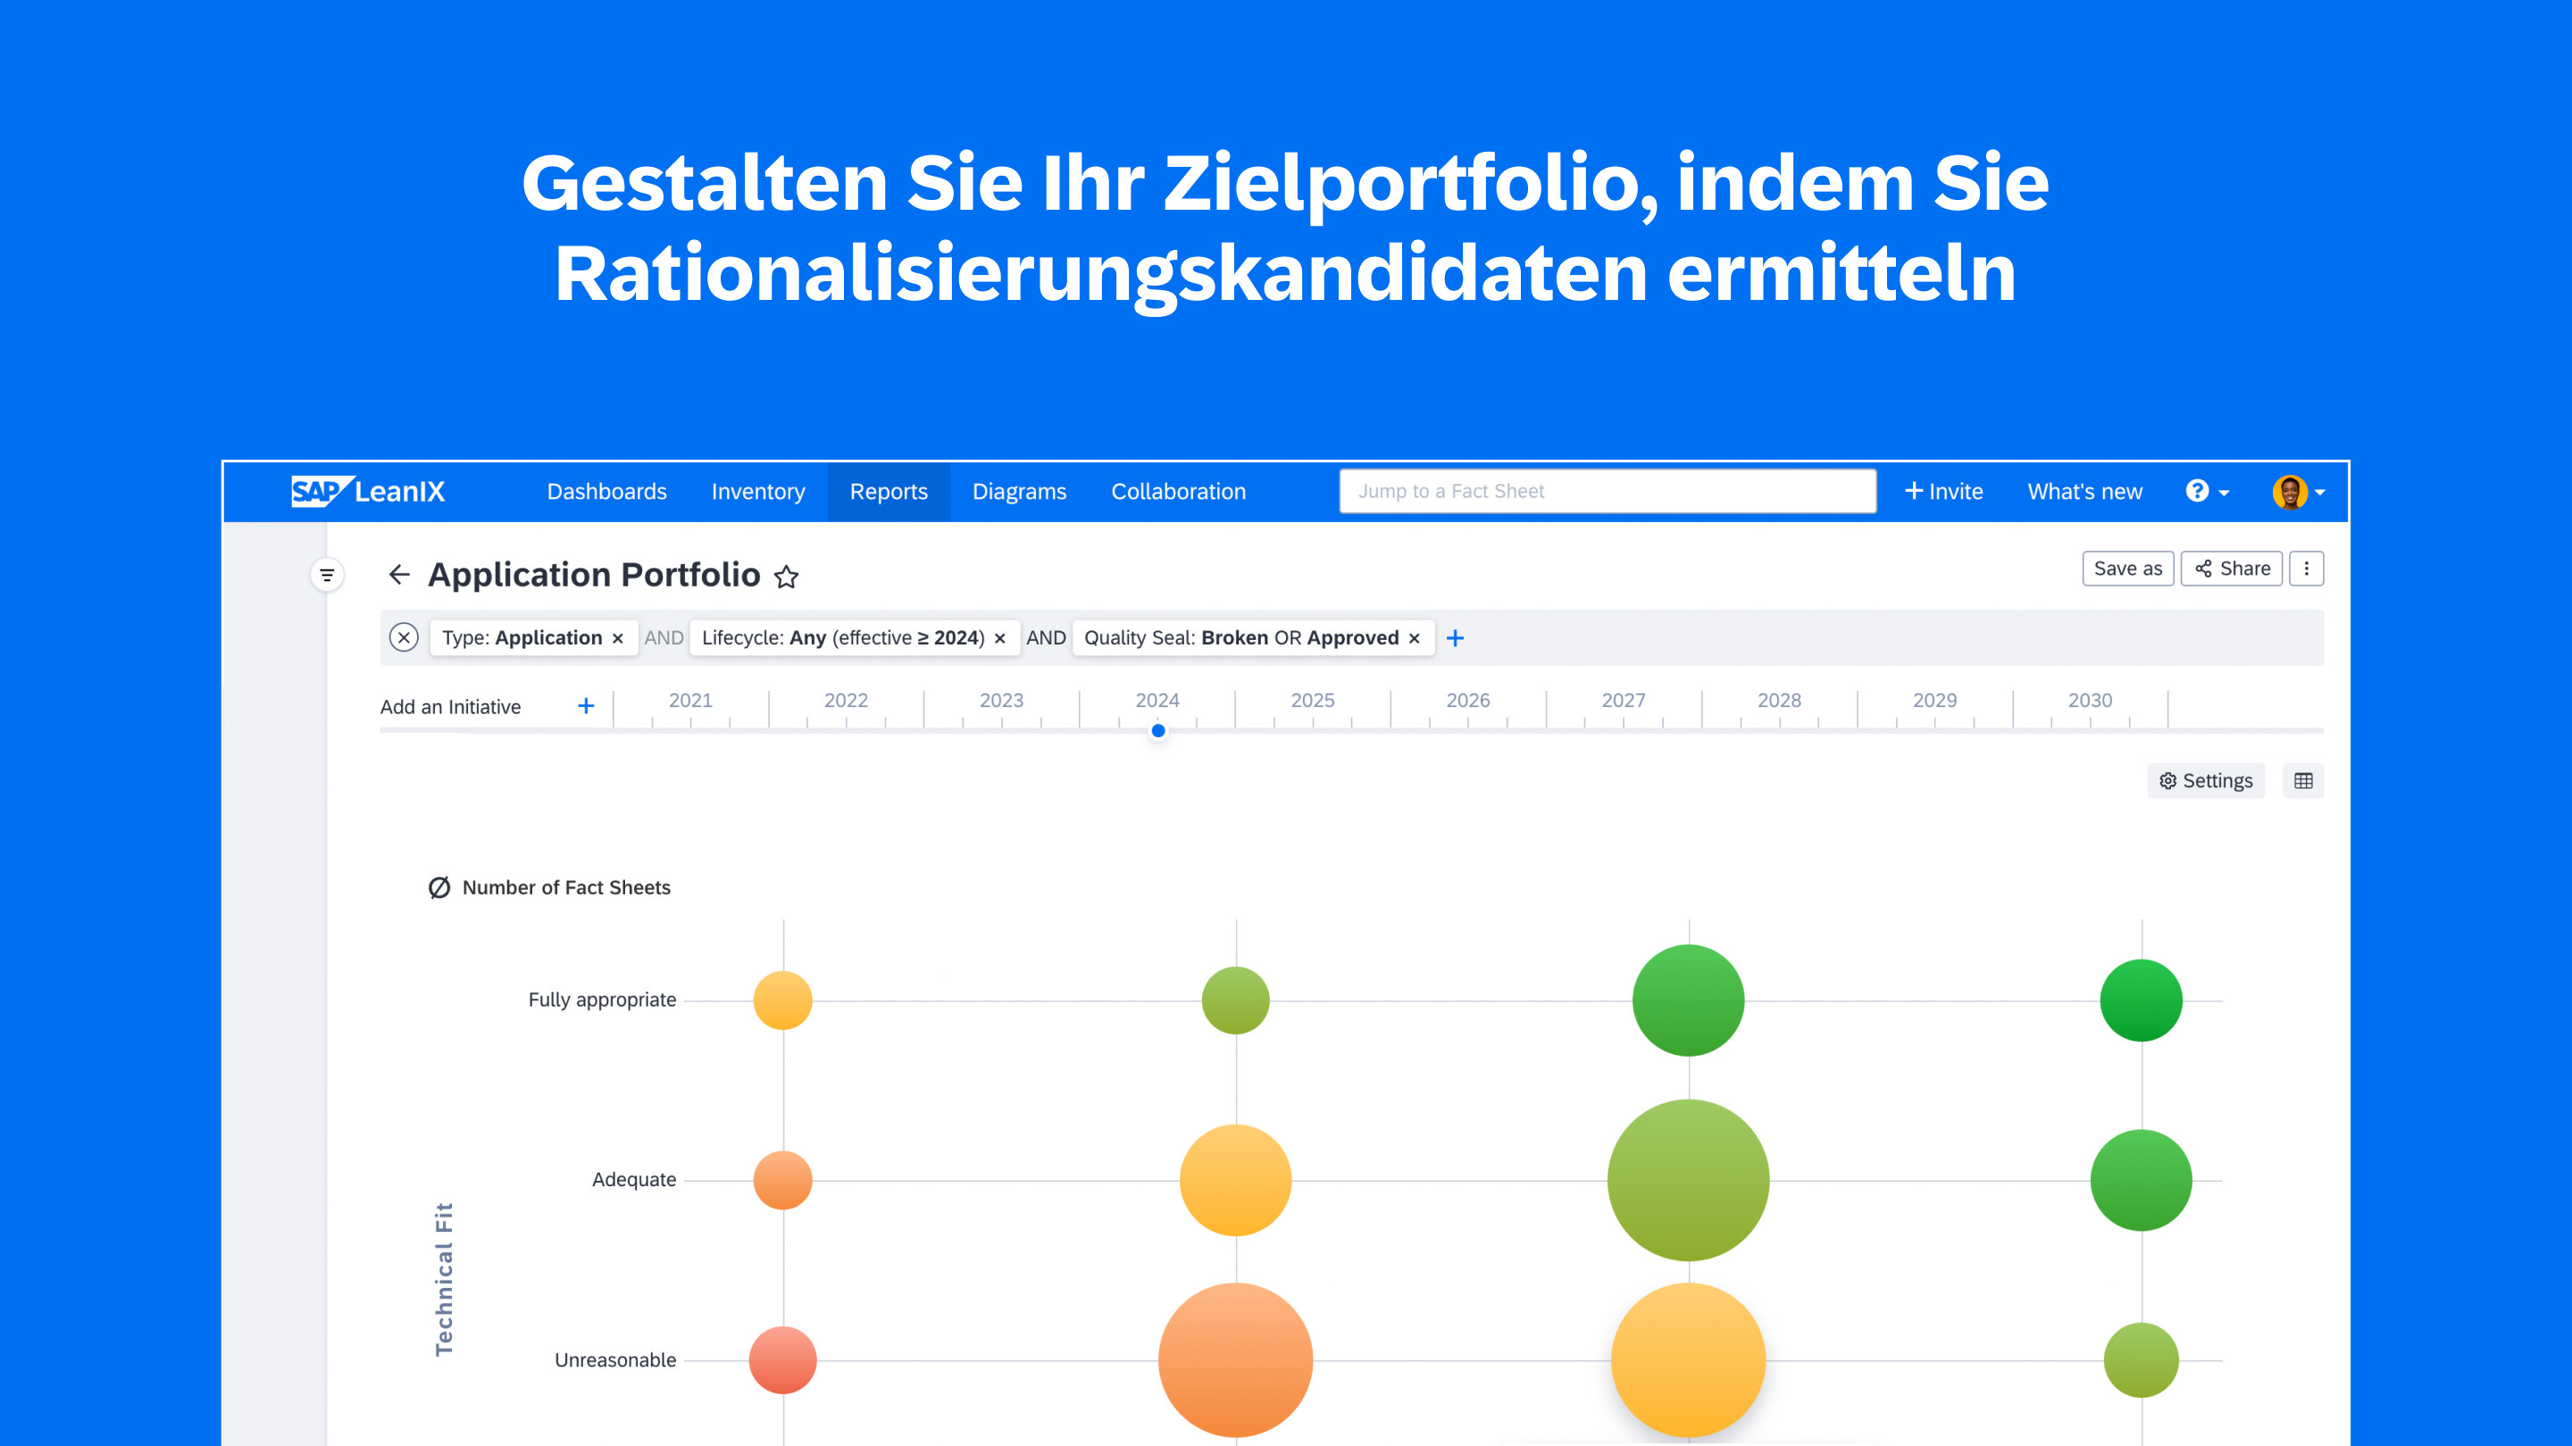The height and width of the screenshot is (1446, 2572).
Task: Add a new filter with the plus icon
Action: [1455, 637]
